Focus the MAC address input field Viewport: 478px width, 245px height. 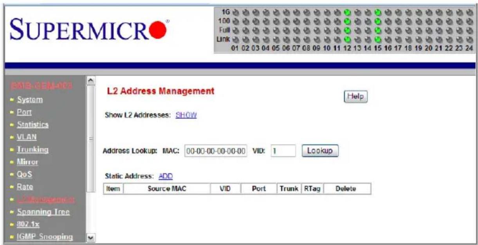point(216,151)
